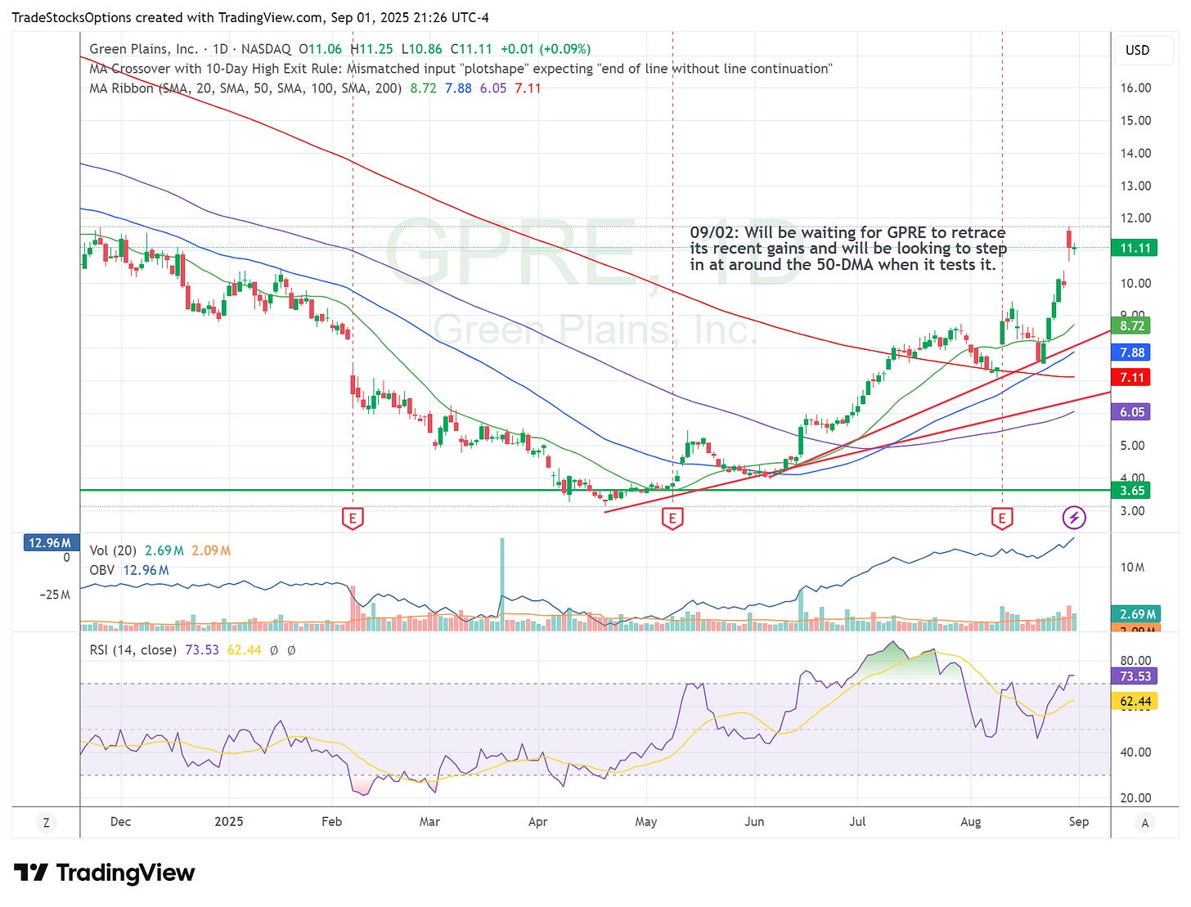Image resolution: width=1191 pixels, height=907 pixels.
Task: Click the May earnings E marker
Action: pos(672,518)
